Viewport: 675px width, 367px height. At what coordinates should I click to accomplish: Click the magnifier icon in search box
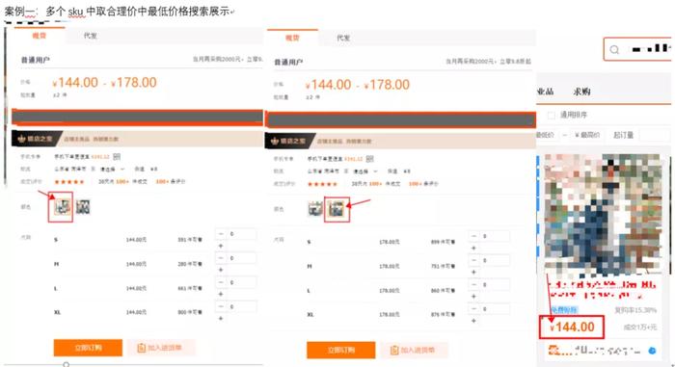(x=615, y=49)
